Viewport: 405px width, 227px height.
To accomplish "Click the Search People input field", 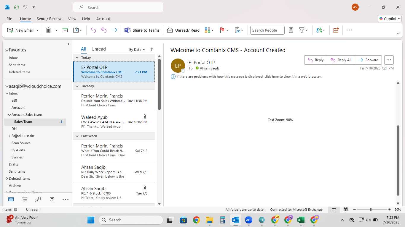I will pyautogui.click(x=267, y=30).
